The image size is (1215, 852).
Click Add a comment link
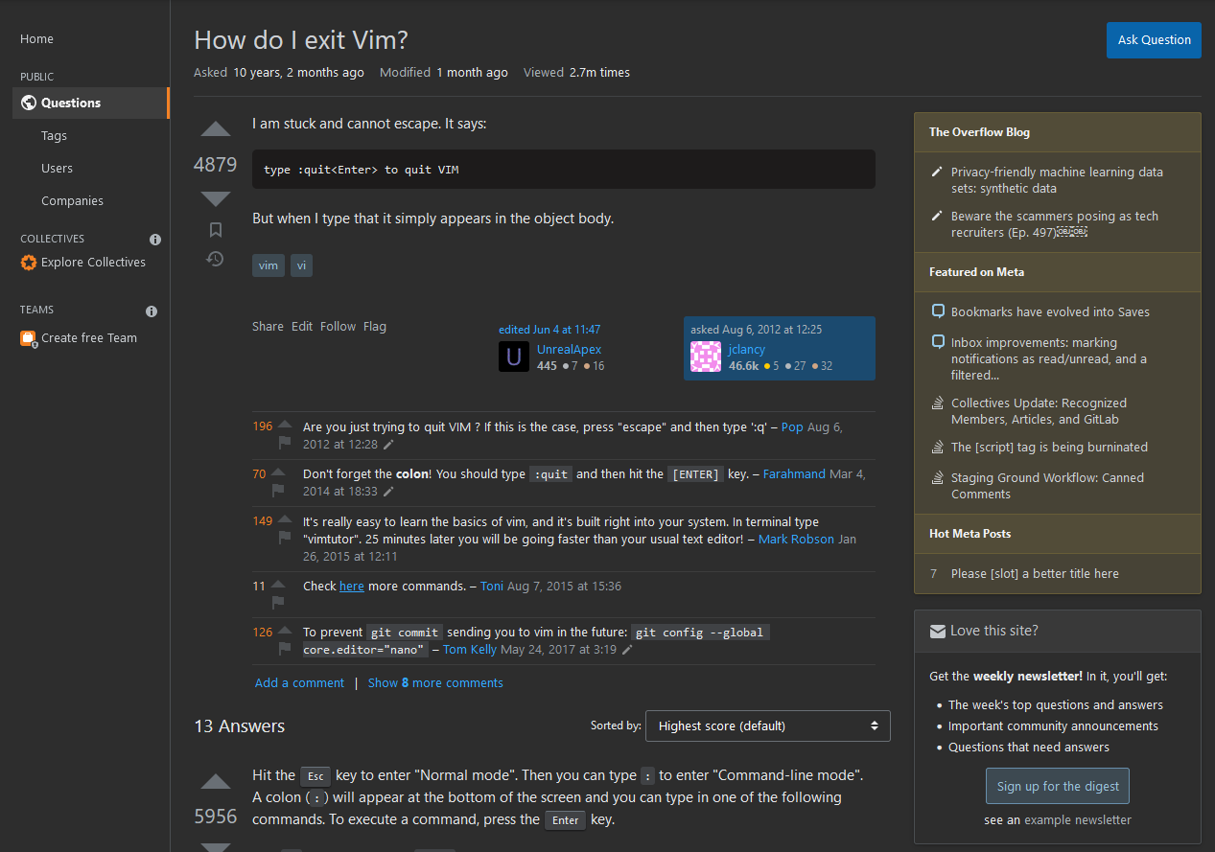click(299, 683)
